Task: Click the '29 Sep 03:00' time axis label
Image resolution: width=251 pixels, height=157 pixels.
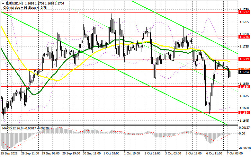Action: (x=50, y=153)
